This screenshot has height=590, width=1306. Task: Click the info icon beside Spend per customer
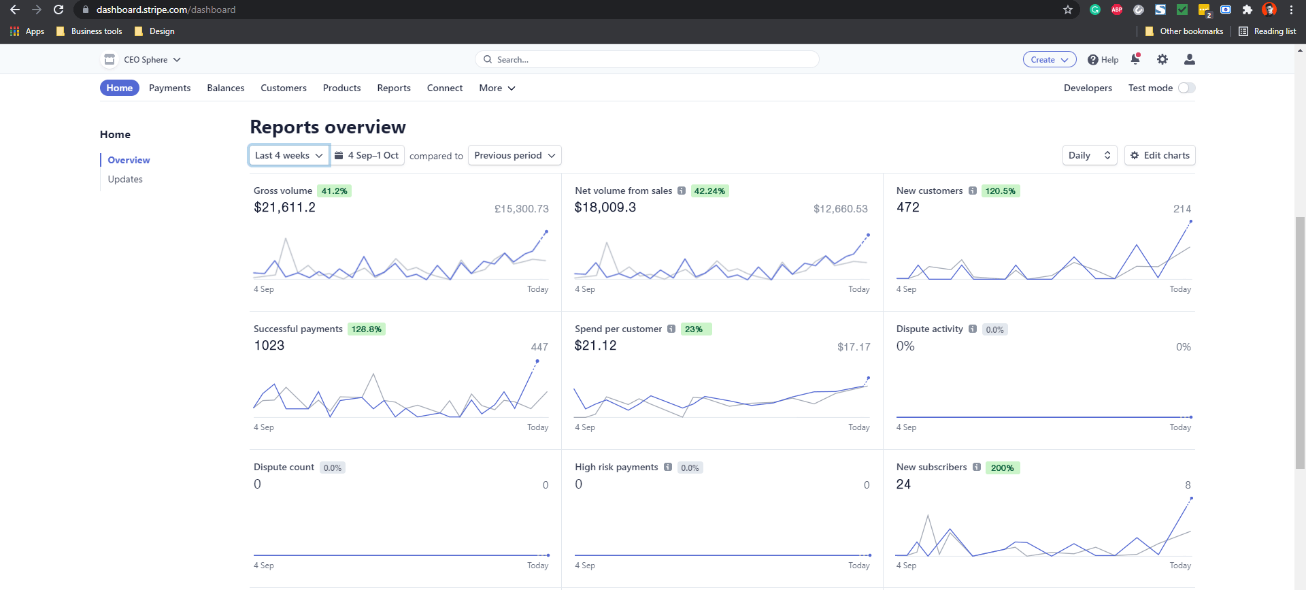tap(671, 329)
